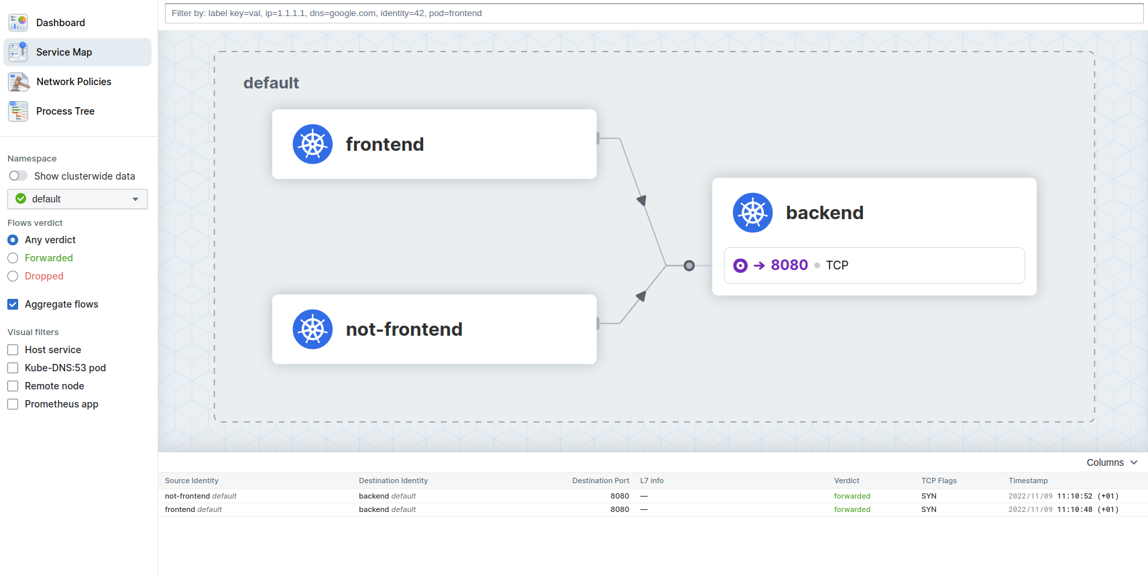Enable the Kube-DNS:53 pod filter
The height and width of the screenshot is (577, 1148).
13,368
